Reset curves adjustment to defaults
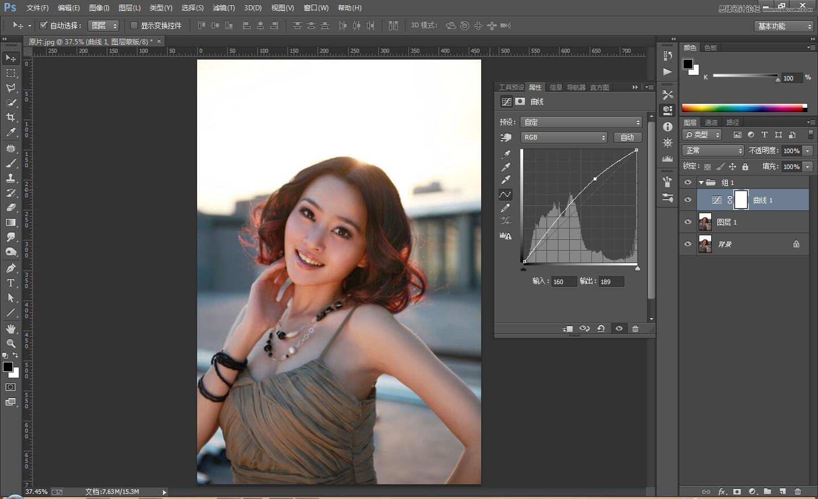The height and width of the screenshot is (499, 818). point(600,329)
